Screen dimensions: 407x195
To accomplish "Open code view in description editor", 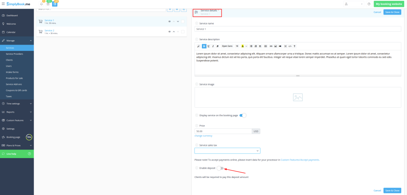I will coord(290,46).
